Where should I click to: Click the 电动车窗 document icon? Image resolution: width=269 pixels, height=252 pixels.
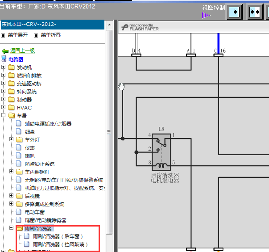[x=19, y=212]
